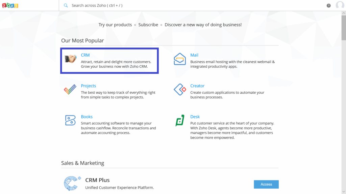Click the Projects checkmark icon
The image size is (346, 194).
[70, 89]
